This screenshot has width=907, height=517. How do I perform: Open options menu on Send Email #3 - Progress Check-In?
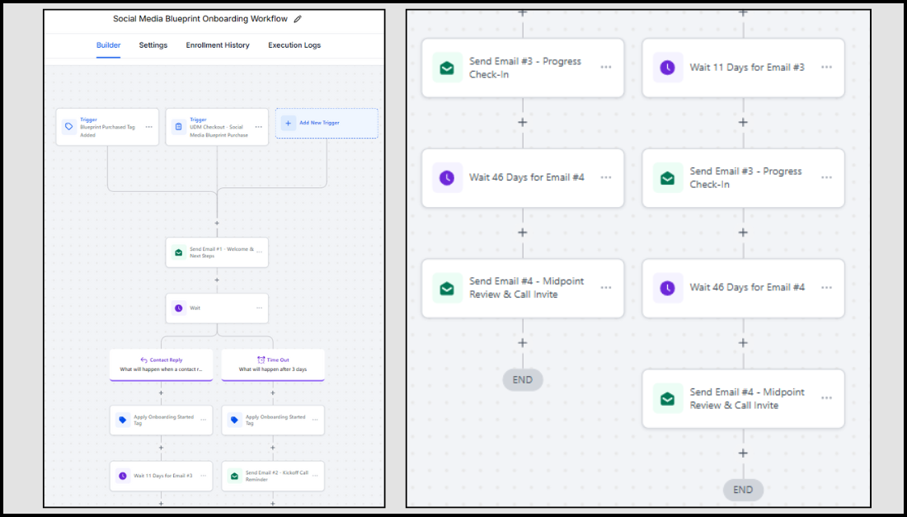pos(606,68)
